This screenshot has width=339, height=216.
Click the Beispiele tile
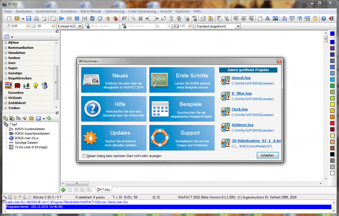point(182,109)
